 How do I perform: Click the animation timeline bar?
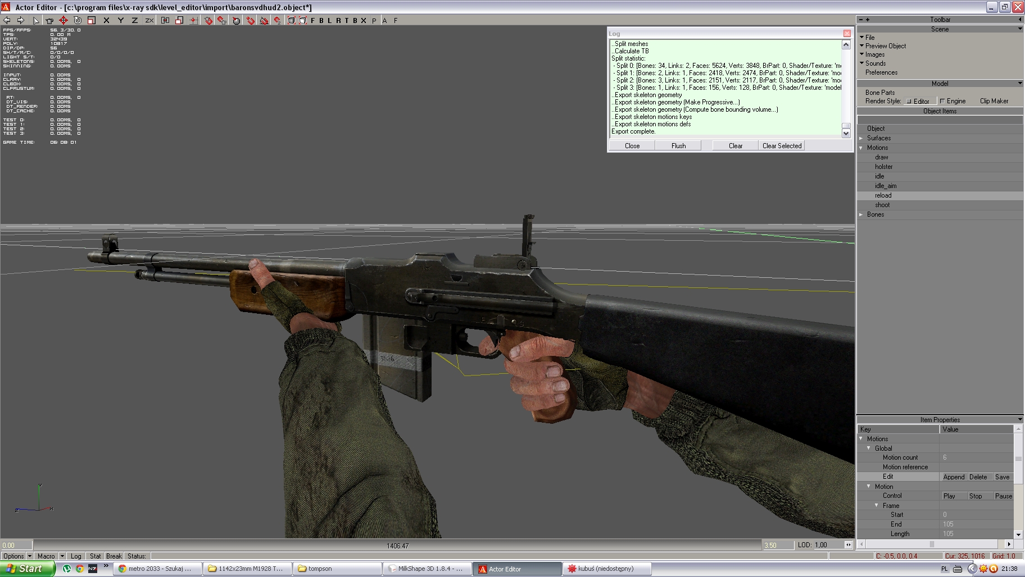[x=397, y=545]
